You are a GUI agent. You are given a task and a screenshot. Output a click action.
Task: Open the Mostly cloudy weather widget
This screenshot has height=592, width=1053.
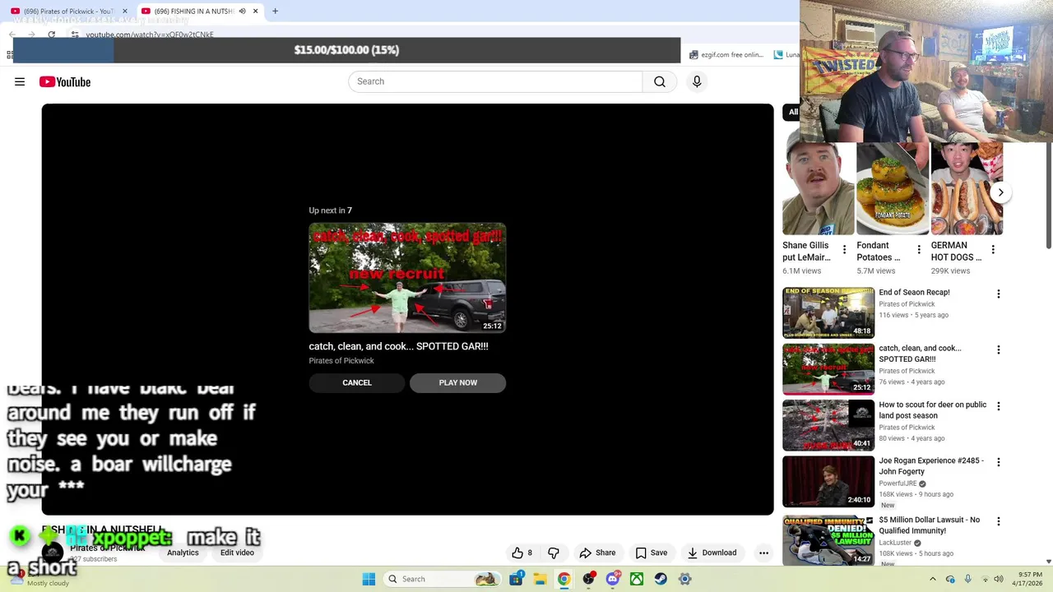[x=39, y=579]
